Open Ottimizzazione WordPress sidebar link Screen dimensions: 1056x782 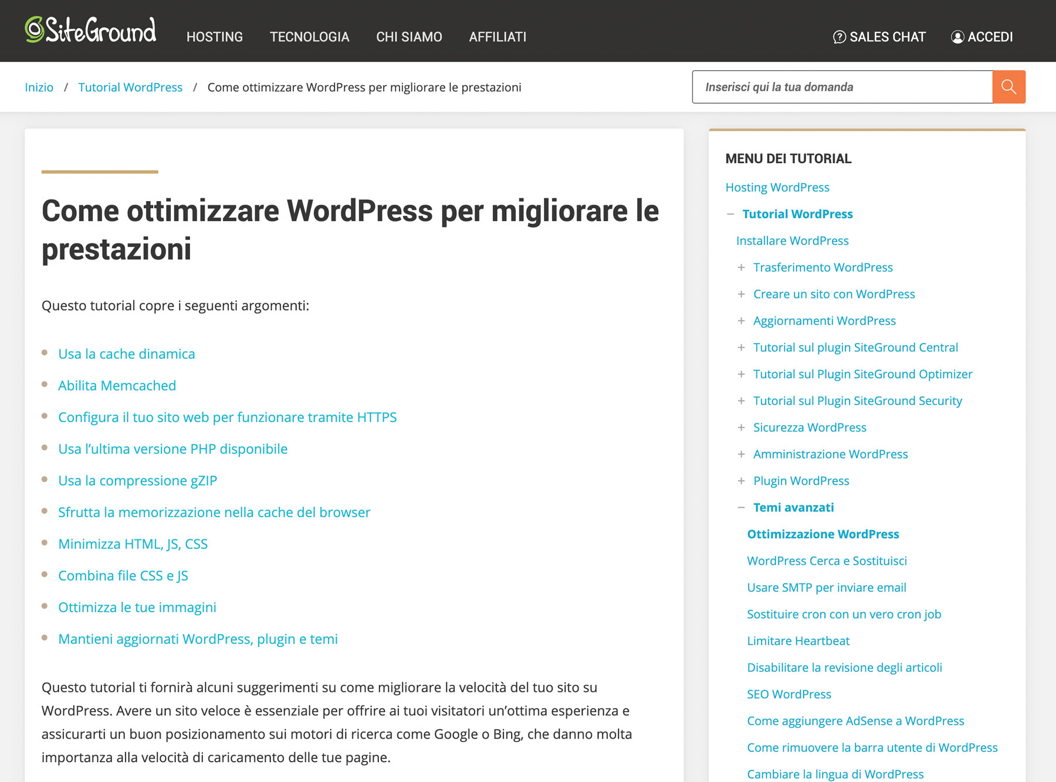pos(823,534)
